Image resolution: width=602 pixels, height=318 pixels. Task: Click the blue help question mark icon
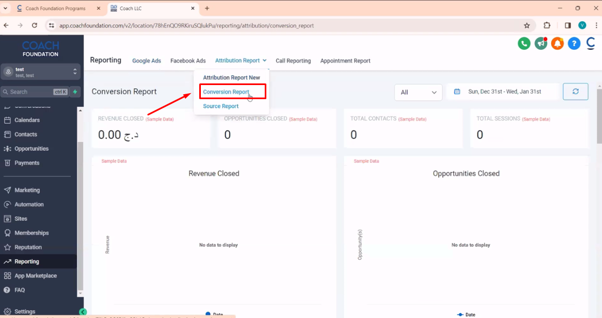coord(574,43)
